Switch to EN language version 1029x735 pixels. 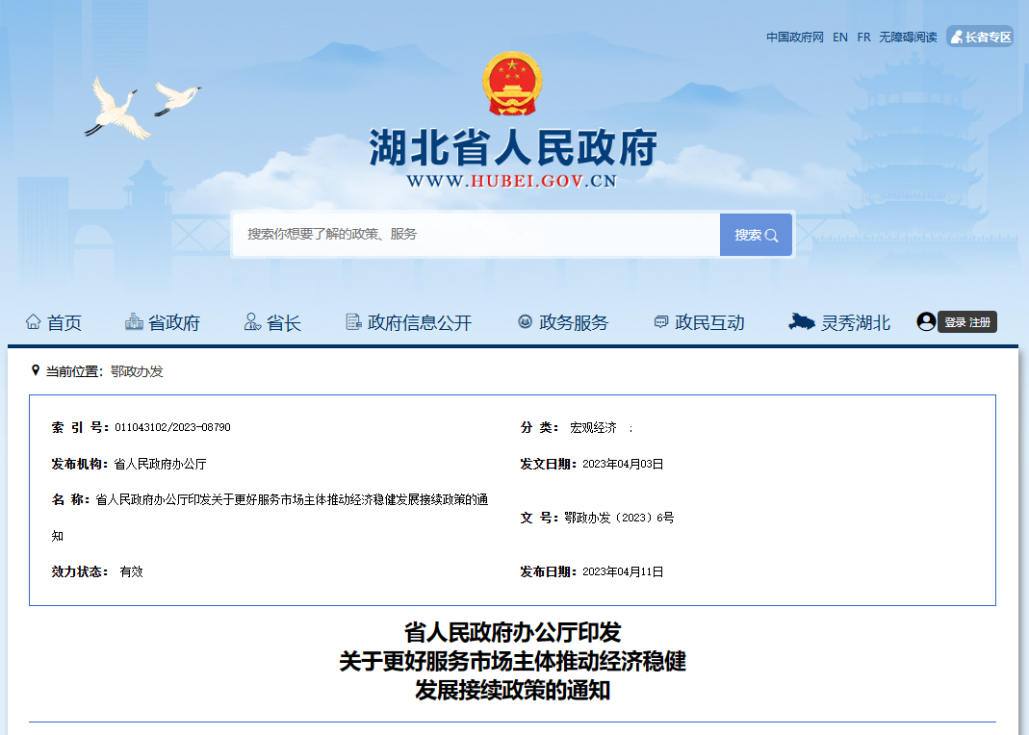coord(840,38)
